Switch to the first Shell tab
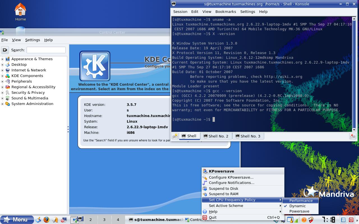 [x=189, y=136]
